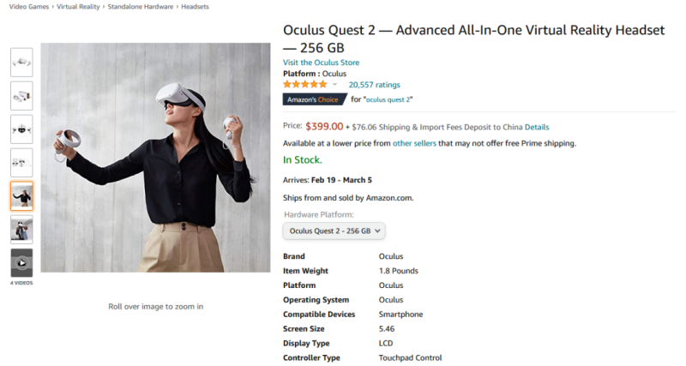Viewport: 686px width, 366px height.
Task: Go to Video Games breadcrumb
Action: coord(29,7)
